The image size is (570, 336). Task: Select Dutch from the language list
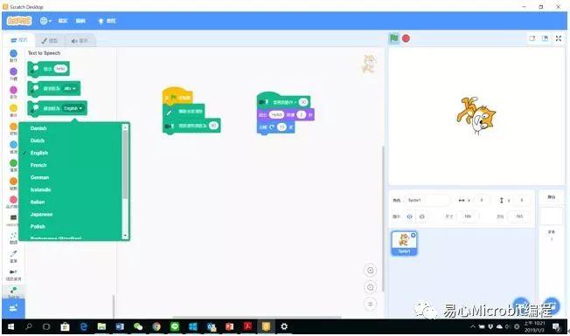(38, 141)
